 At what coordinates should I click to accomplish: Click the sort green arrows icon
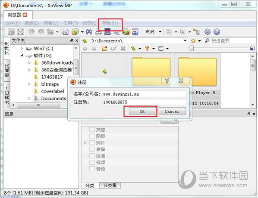coord(133,49)
